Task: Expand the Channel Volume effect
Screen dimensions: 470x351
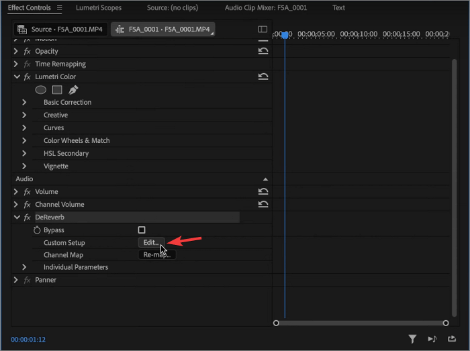Action: [x=16, y=205]
